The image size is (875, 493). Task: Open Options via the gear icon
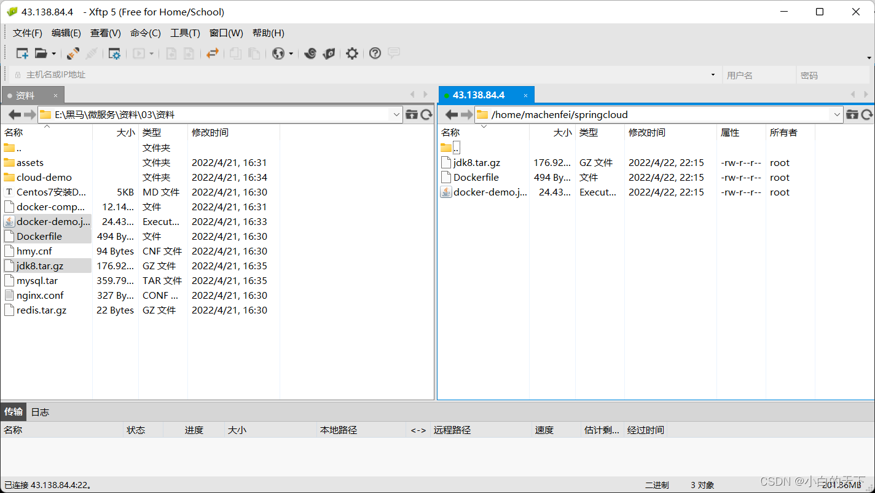(352, 53)
